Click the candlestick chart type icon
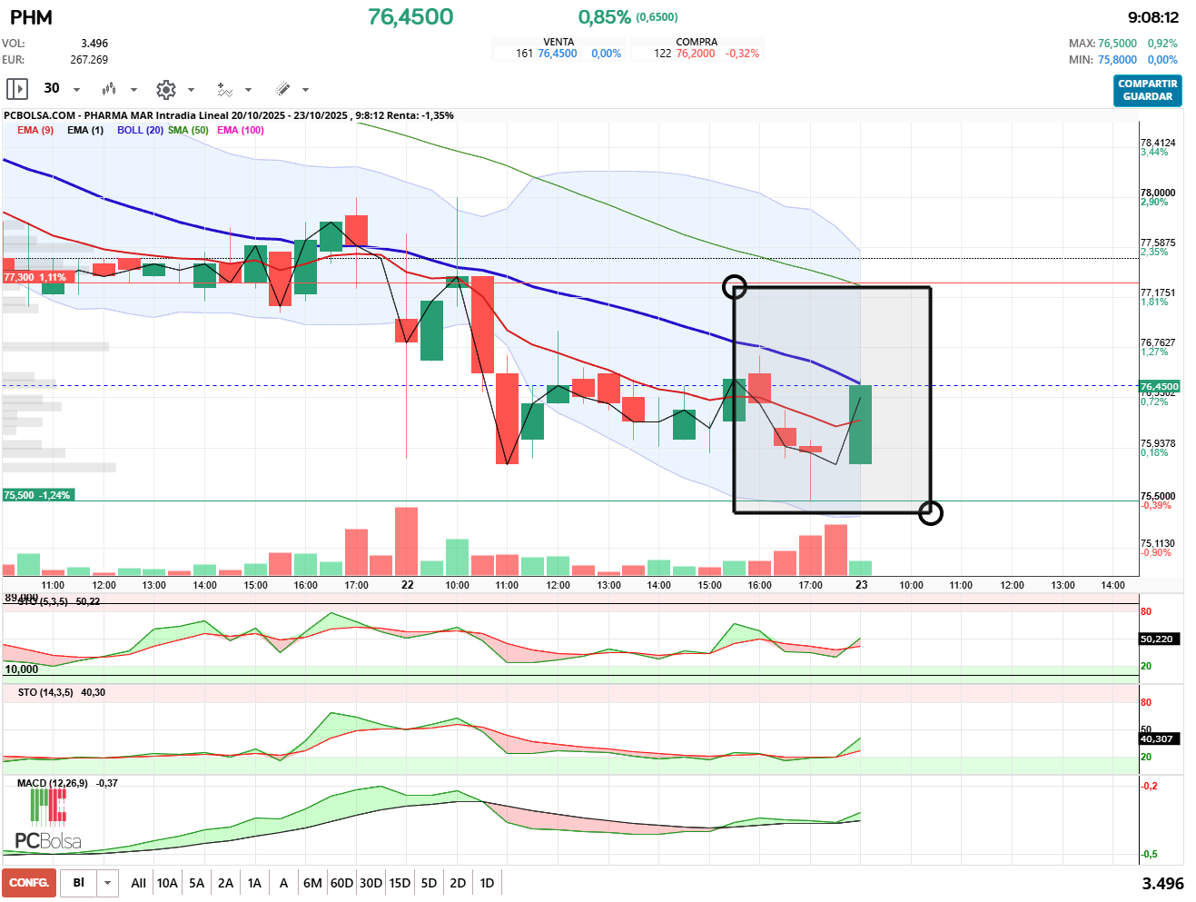Image resolution: width=1196 pixels, height=902 pixels. 109,89
